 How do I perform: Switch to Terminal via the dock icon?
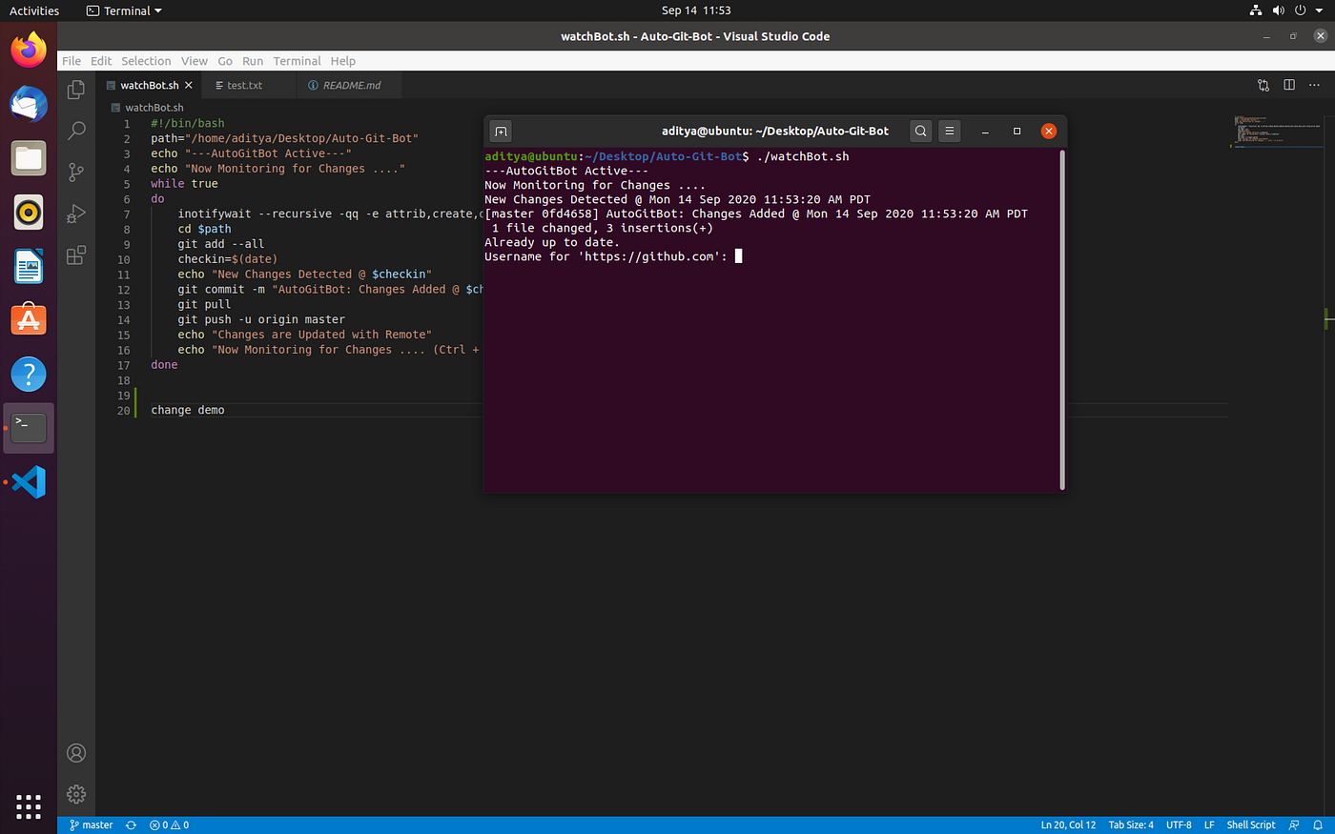click(29, 428)
